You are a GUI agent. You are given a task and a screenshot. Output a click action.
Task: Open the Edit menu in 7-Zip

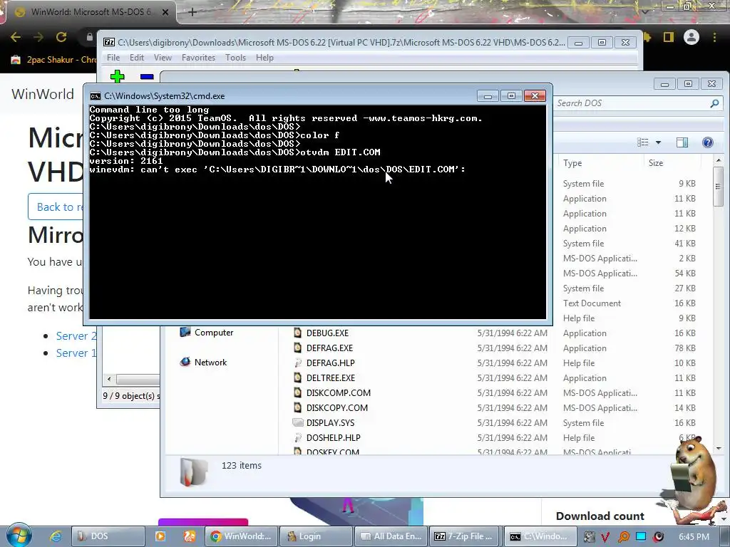pos(136,58)
